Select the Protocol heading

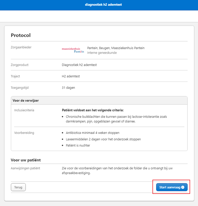click(21, 35)
